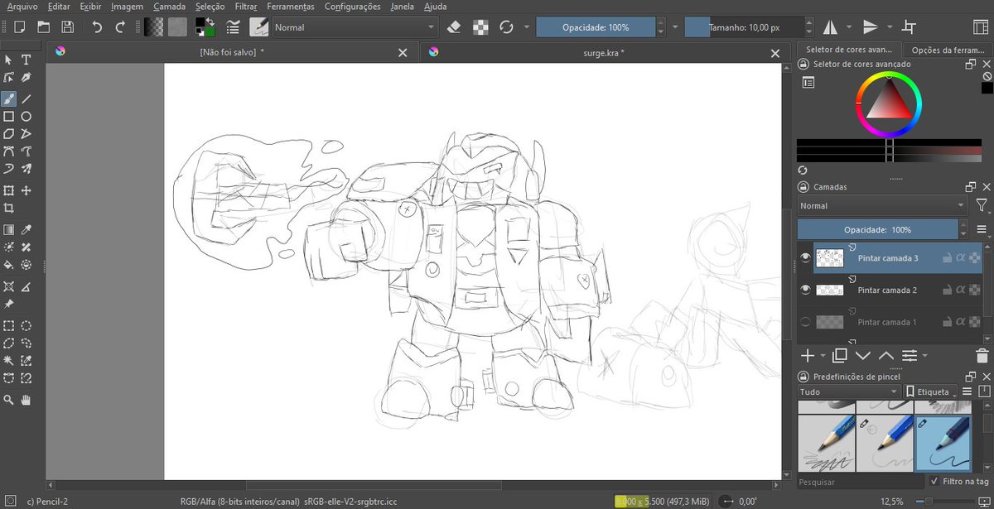
Task: Toggle alpha lock on Pintar camada 2
Action: click(x=973, y=290)
